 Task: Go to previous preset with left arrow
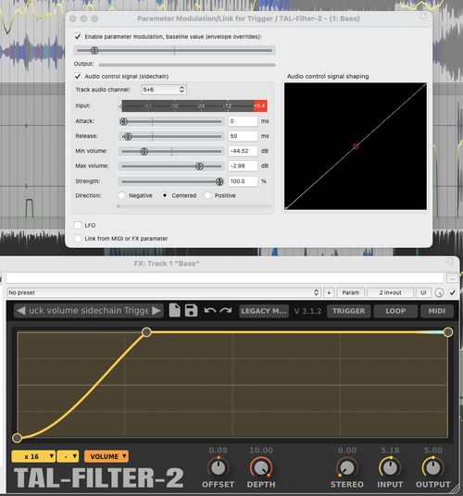click(21, 311)
